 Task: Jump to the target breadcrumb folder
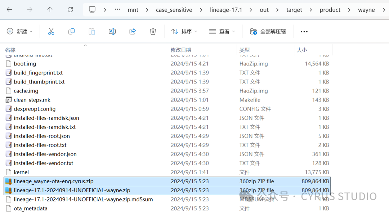[294, 10]
